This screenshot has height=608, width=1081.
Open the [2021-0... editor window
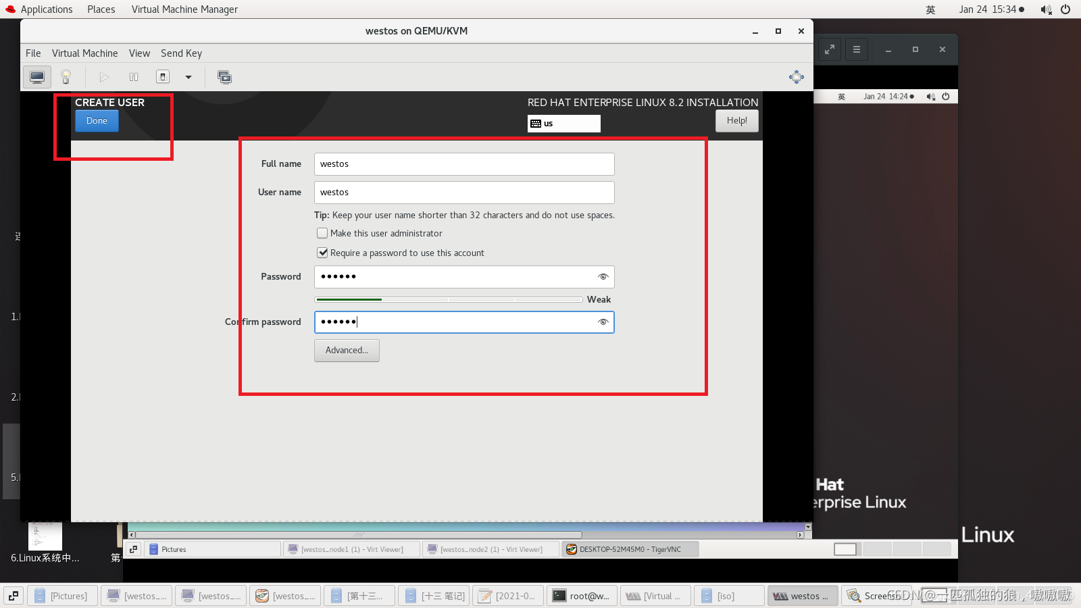(508, 596)
